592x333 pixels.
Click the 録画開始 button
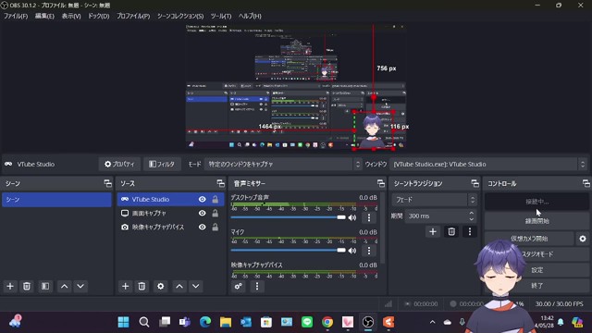point(536,221)
